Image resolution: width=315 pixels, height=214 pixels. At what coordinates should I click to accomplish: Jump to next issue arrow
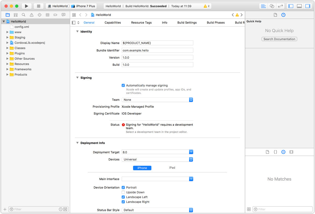point(241,15)
